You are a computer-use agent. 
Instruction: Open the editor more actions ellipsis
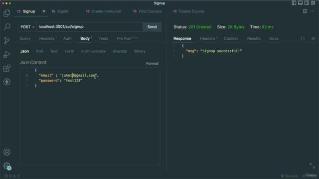(x=313, y=11)
